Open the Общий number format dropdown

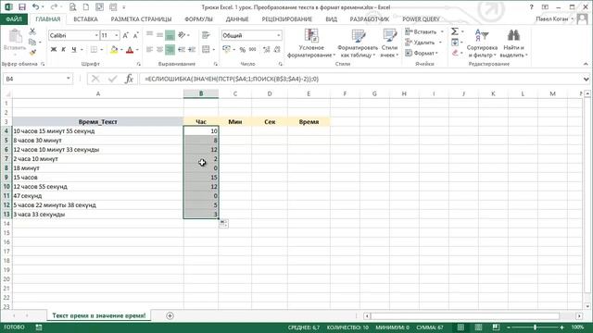(x=279, y=35)
